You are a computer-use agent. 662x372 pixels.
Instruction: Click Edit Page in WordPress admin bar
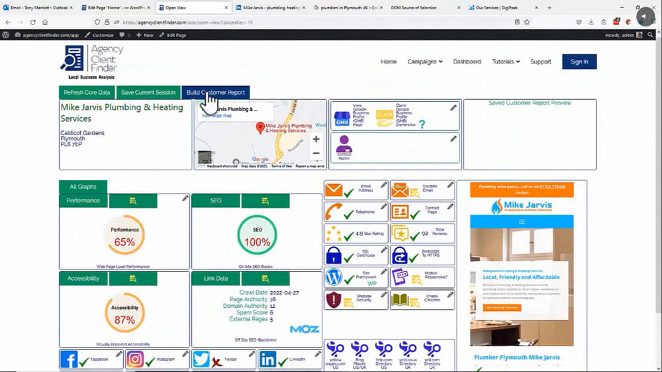173,35
